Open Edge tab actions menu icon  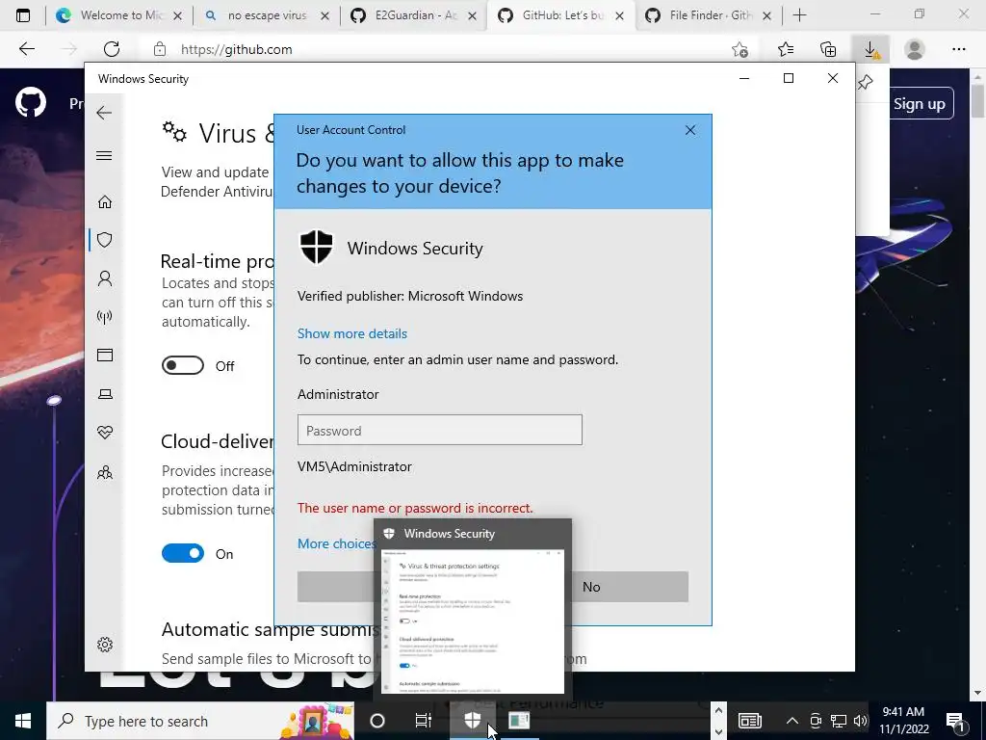point(23,15)
